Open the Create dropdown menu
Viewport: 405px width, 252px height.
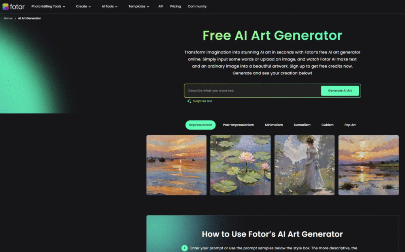pyautogui.click(x=83, y=6)
